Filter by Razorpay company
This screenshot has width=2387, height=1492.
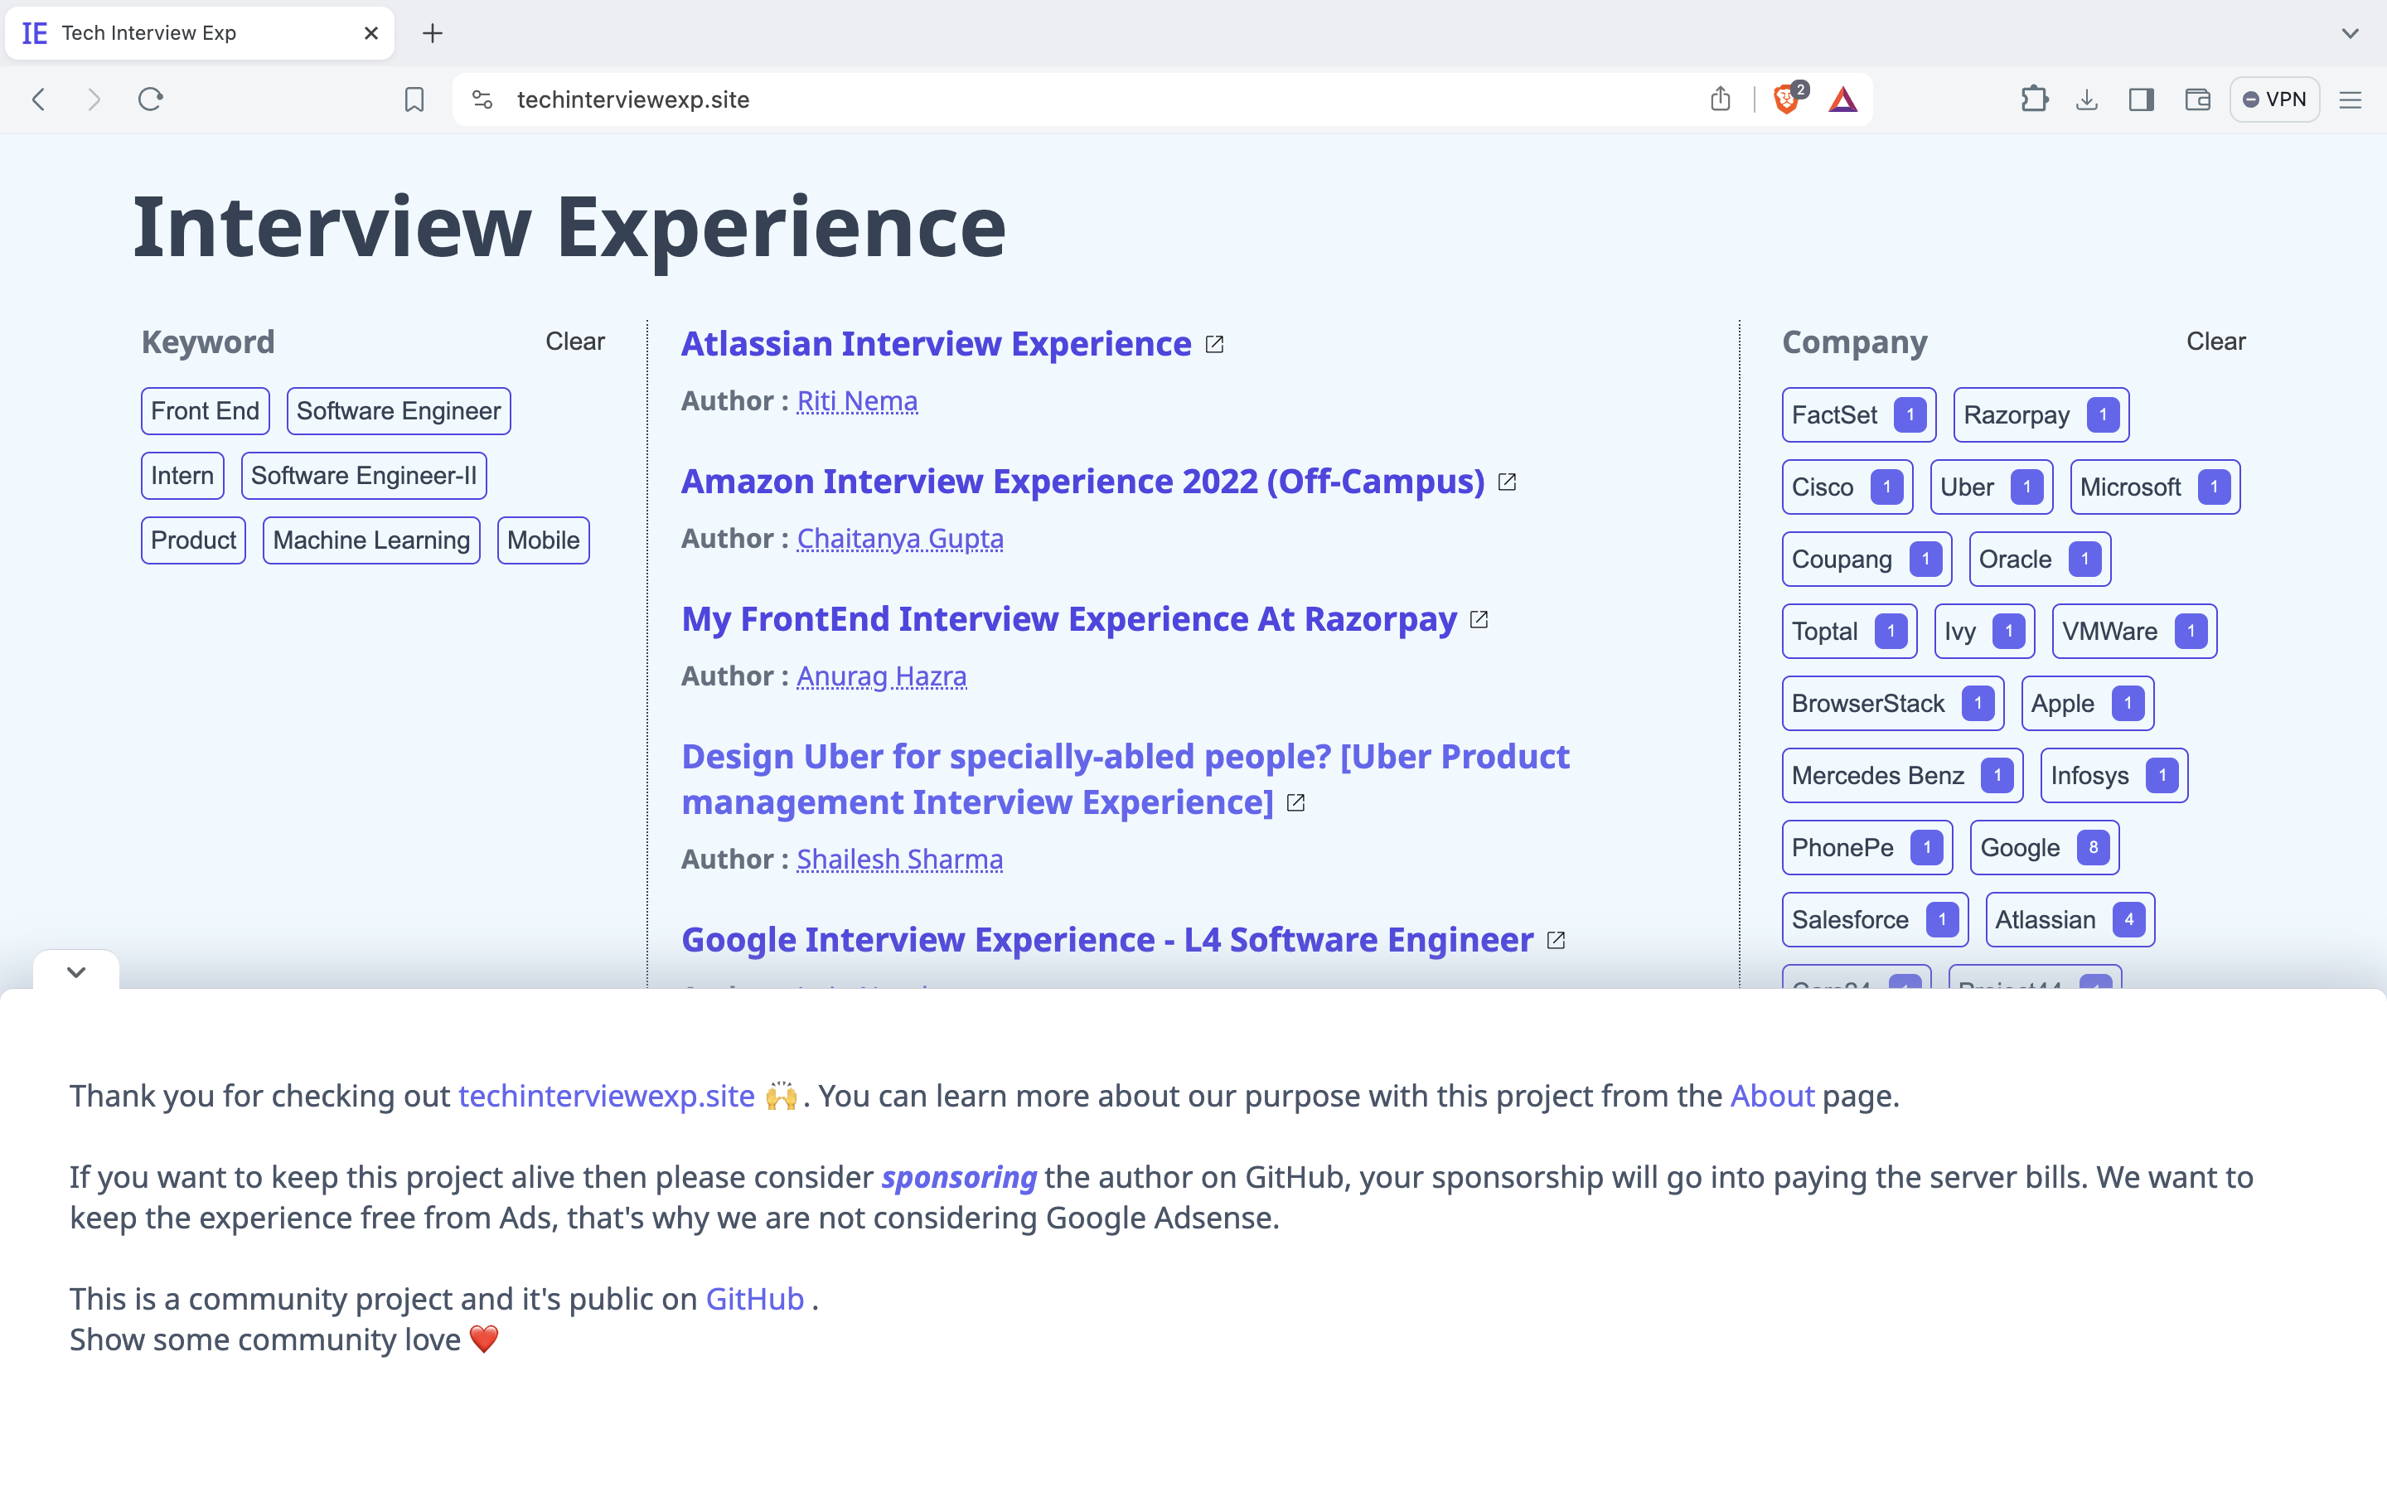click(2041, 415)
